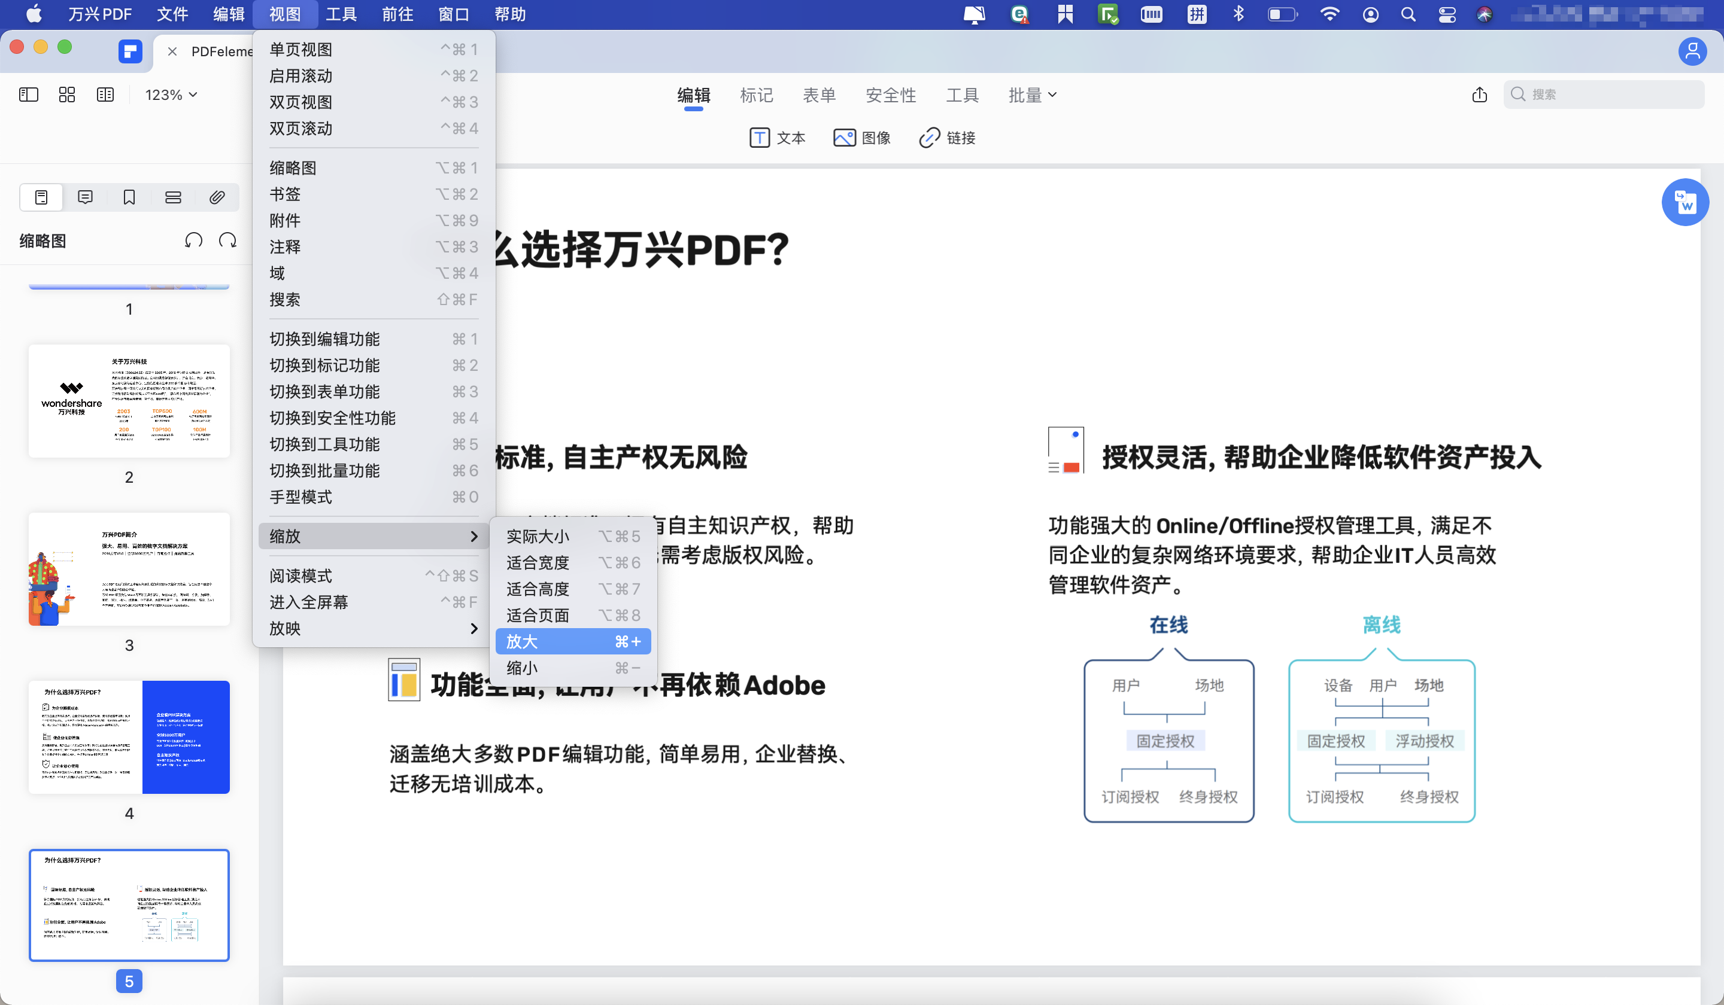Image resolution: width=1724 pixels, height=1005 pixels.
Task: Open the 放映 submenu arrow
Action: pyautogui.click(x=474, y=629)
